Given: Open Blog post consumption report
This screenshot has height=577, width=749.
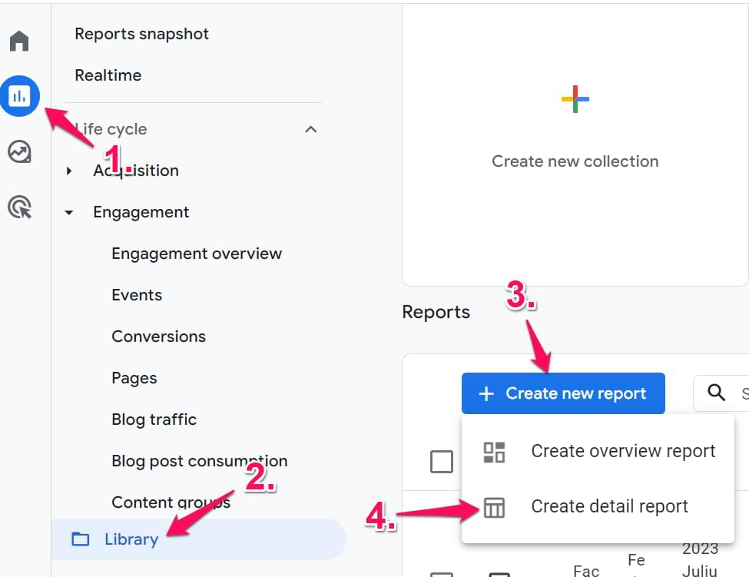Looking at the screenshot, I should pyautogui.click(x=199, y=461).
